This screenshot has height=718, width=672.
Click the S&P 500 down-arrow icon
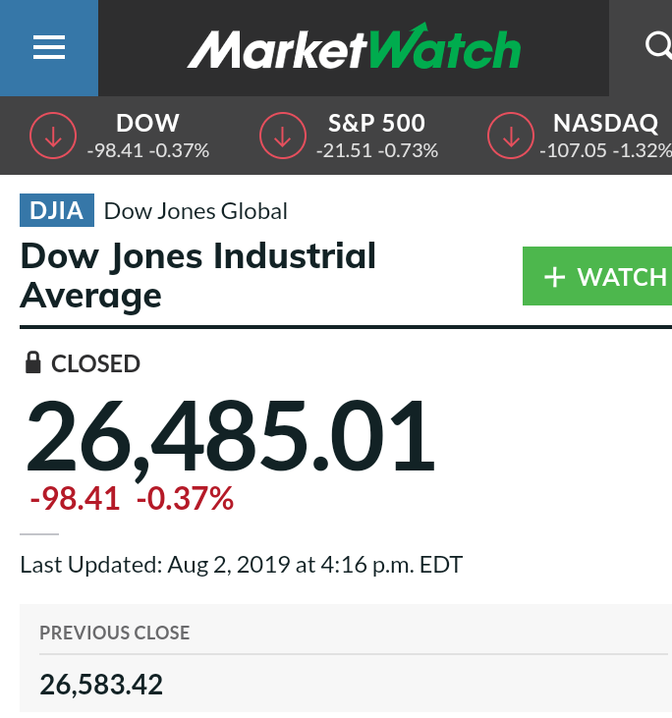[283, 136]
